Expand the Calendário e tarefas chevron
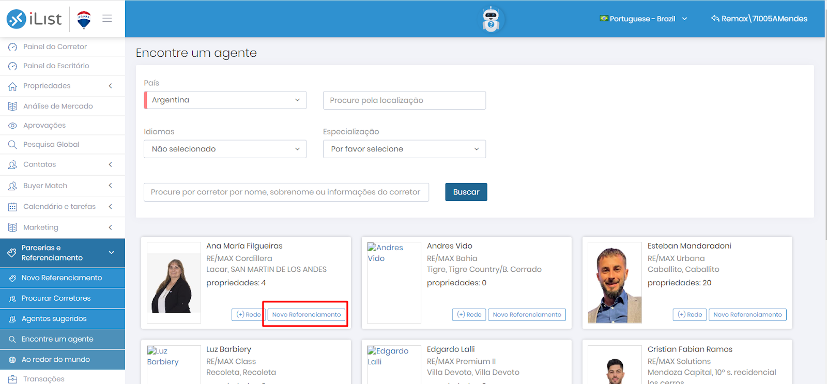Viewport: 827px width, 384px height. (110, 206)
